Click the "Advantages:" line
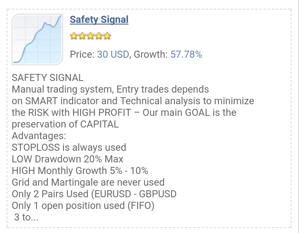The image size is (299, 233). [x=39, y=136]
